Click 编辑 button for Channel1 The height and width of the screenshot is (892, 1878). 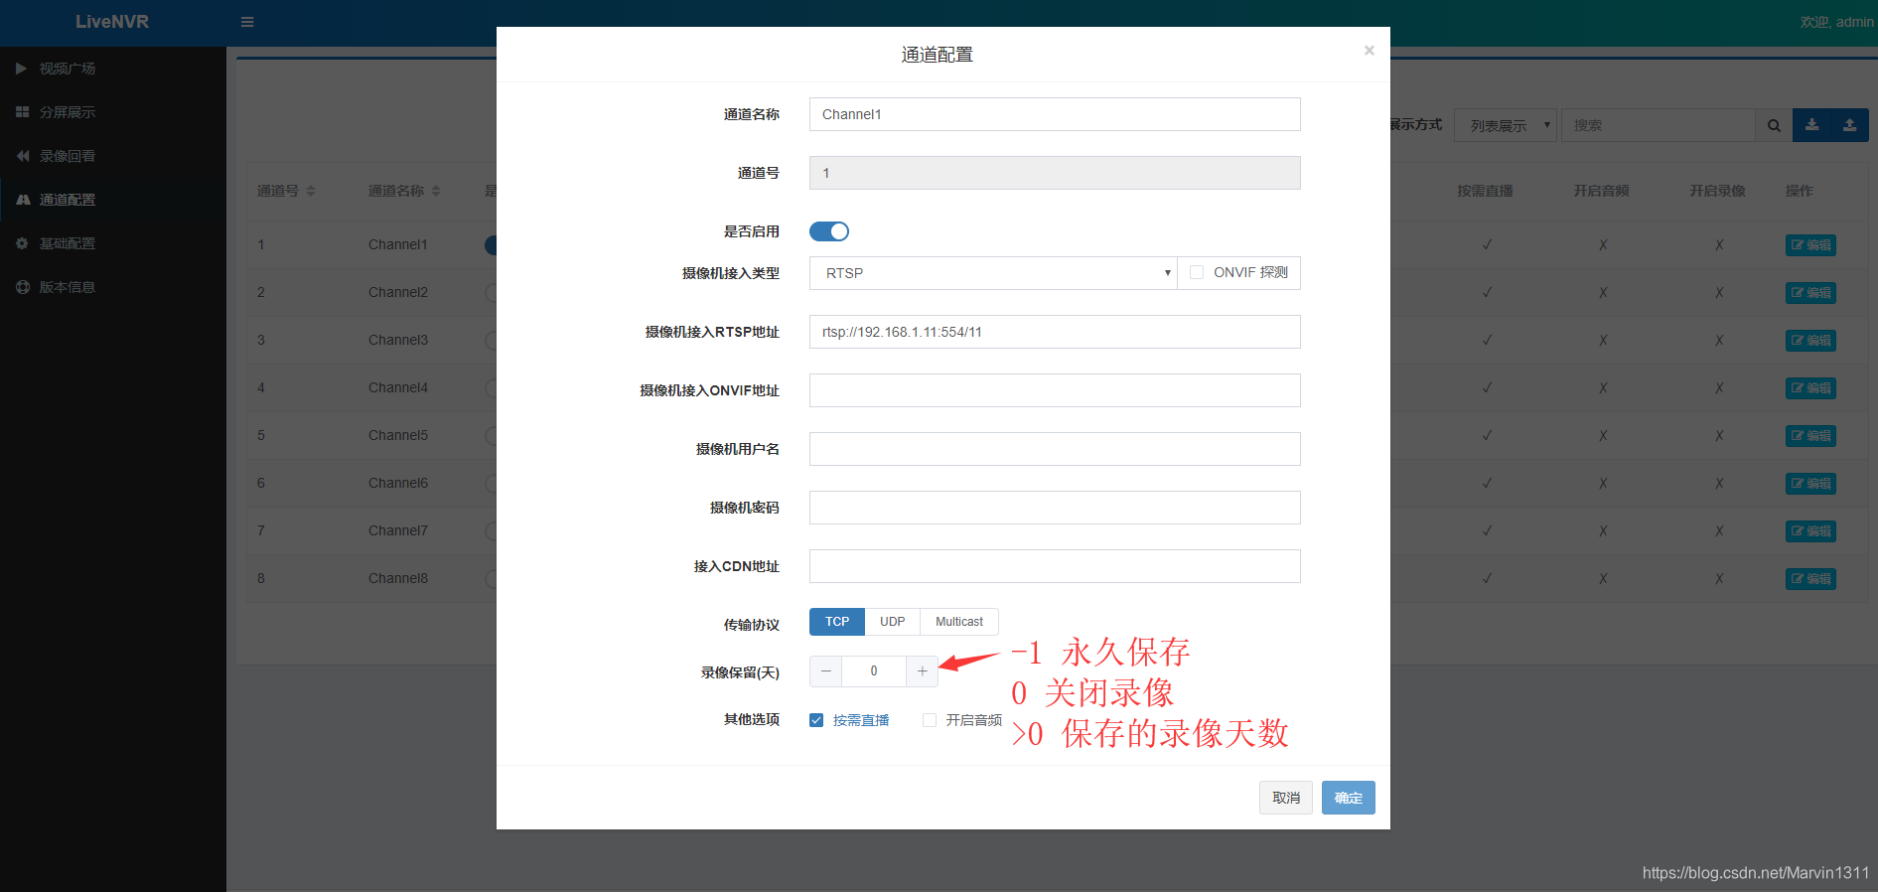coord(1810,245)
